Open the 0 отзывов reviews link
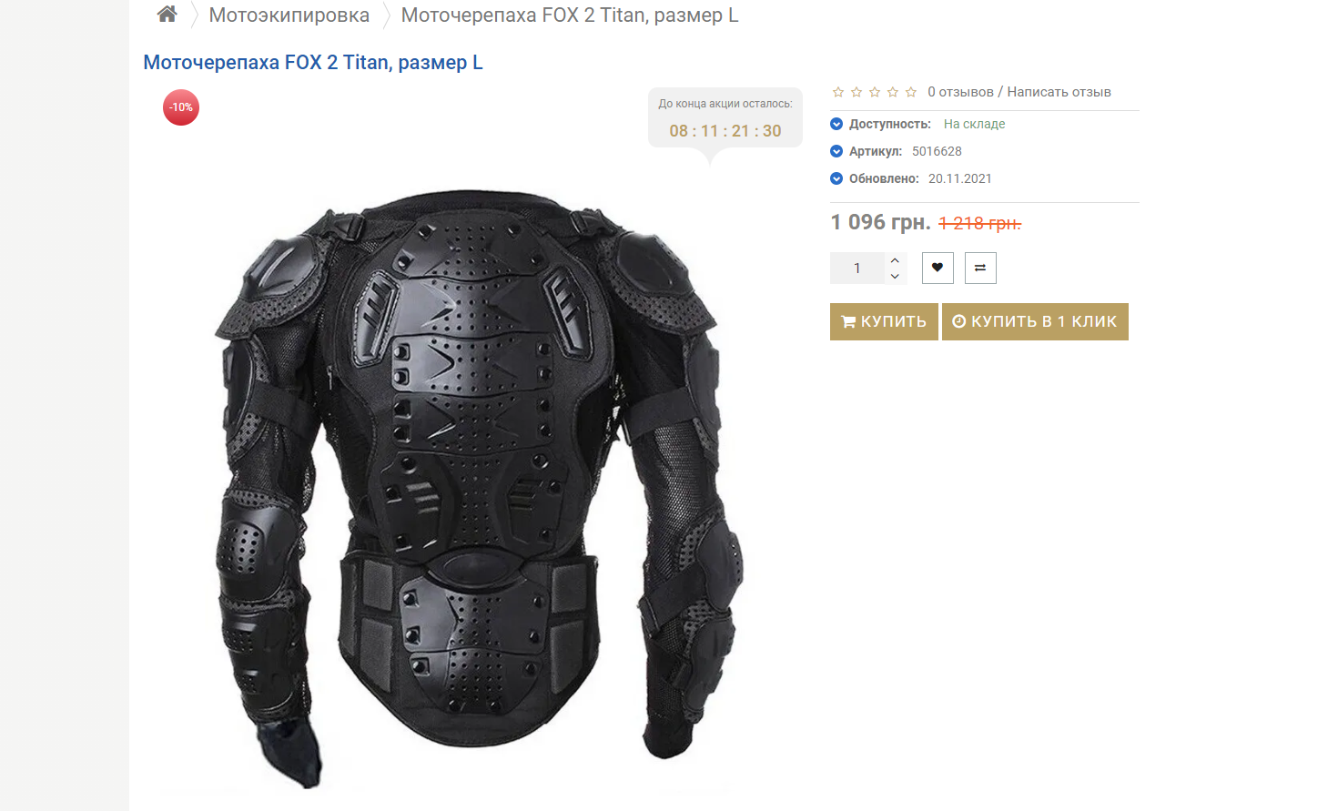 coord(960,92)
